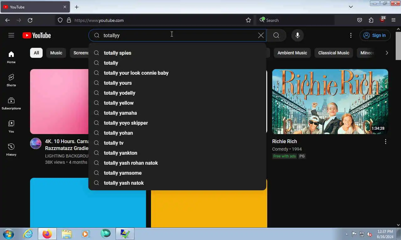Open Shorts in the sidebar
This screenshot has height=240, width=401.
tap(11, 80)
